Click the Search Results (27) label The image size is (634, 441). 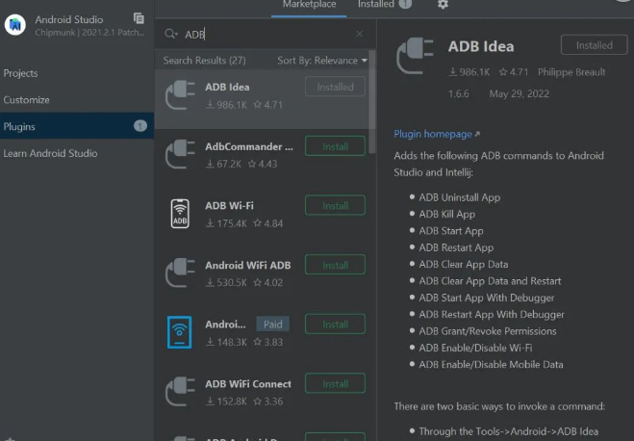(205, 61)
